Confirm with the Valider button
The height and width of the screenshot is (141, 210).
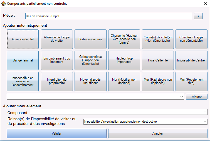click(x=56, y=133)
